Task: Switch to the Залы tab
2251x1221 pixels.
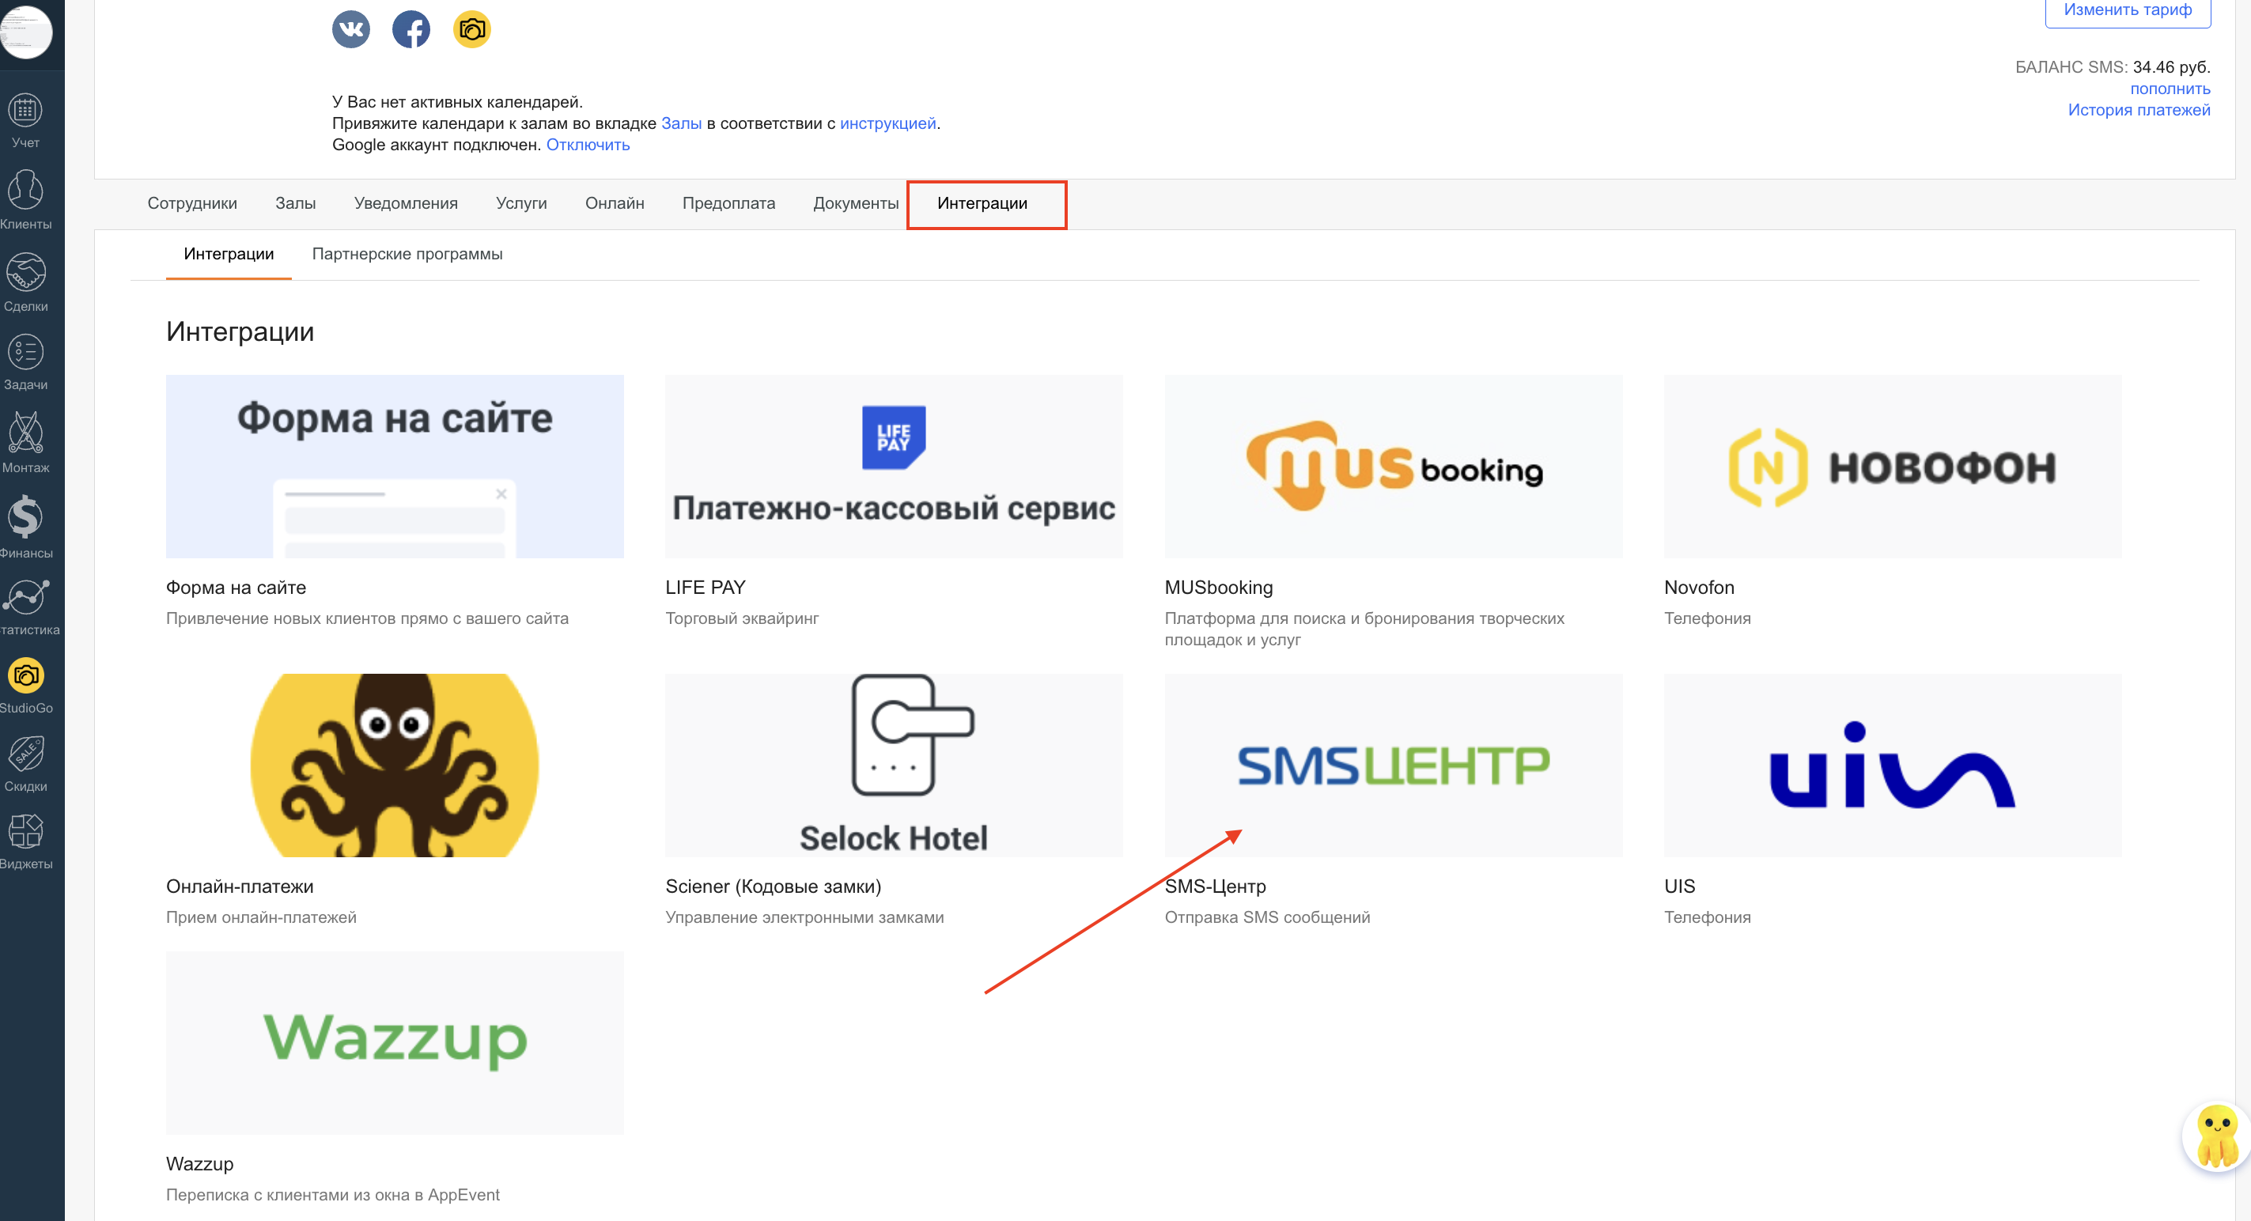Action: pos(295,203)
